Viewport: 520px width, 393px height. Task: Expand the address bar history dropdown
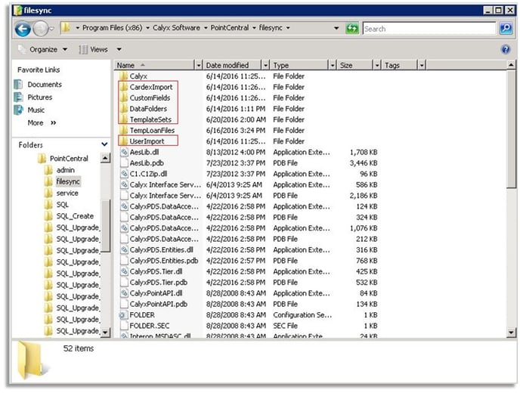click(336, 28)
